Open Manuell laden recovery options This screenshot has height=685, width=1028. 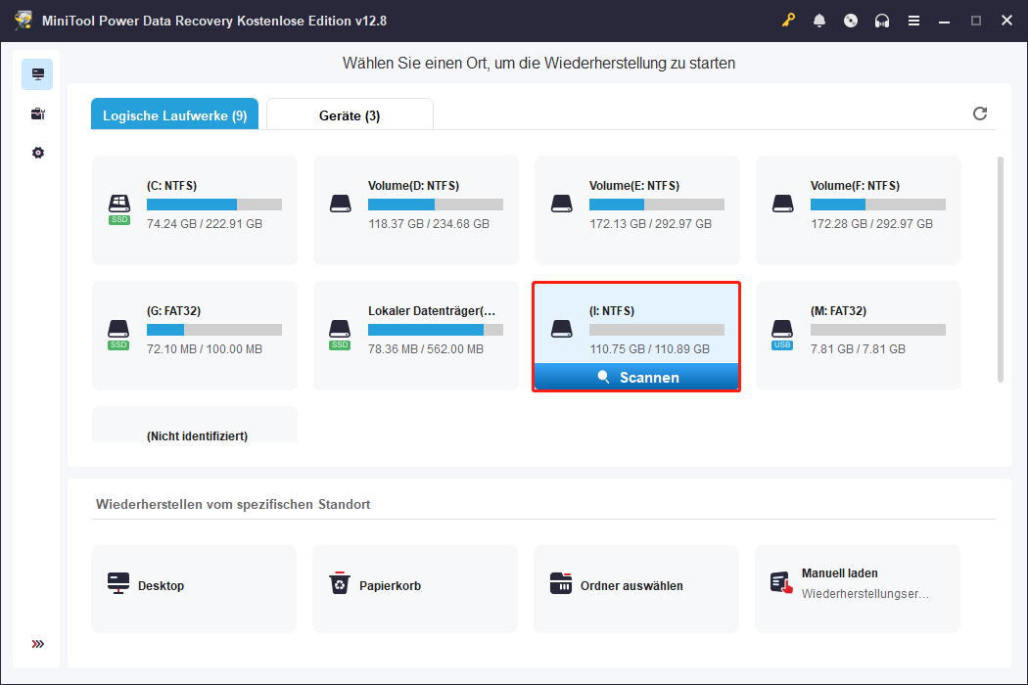click(x=858, y=588)
